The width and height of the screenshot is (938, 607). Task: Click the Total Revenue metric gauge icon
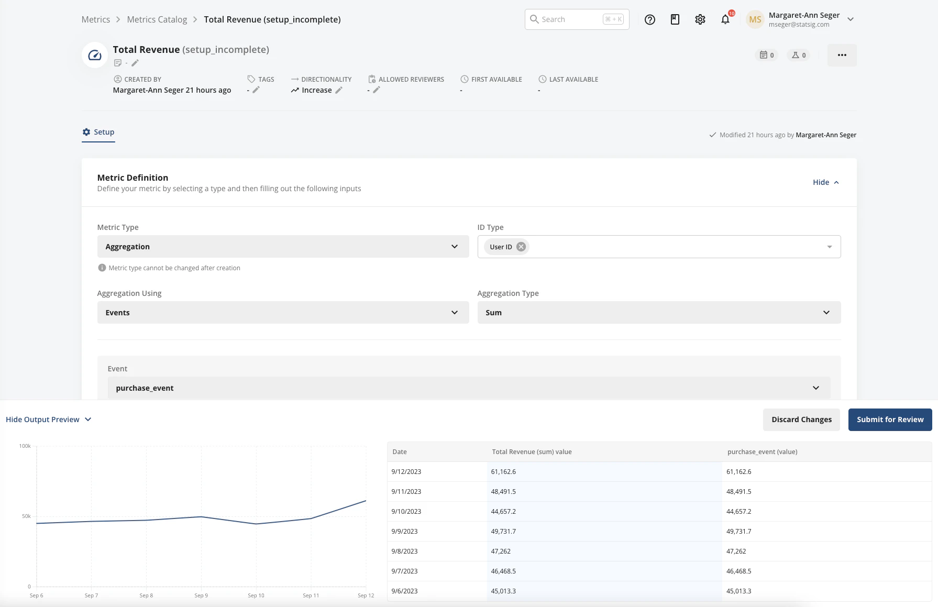[94, 54]
